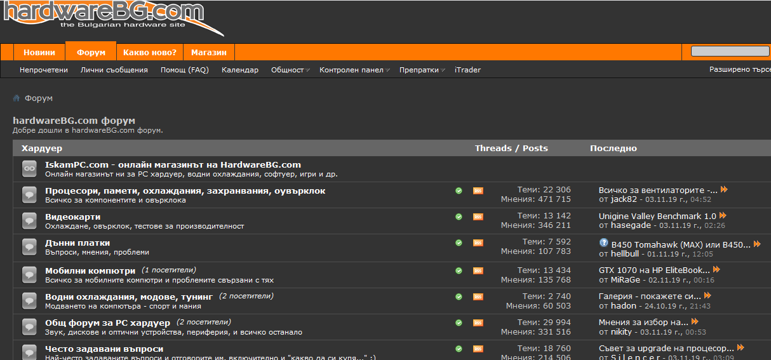The image size is (771, 360).
Task: Open the Хардуер category header
Action: coord(42,148)
